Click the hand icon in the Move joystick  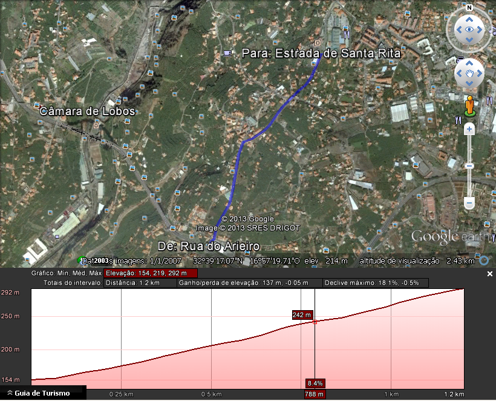click(x=469, y=73)
